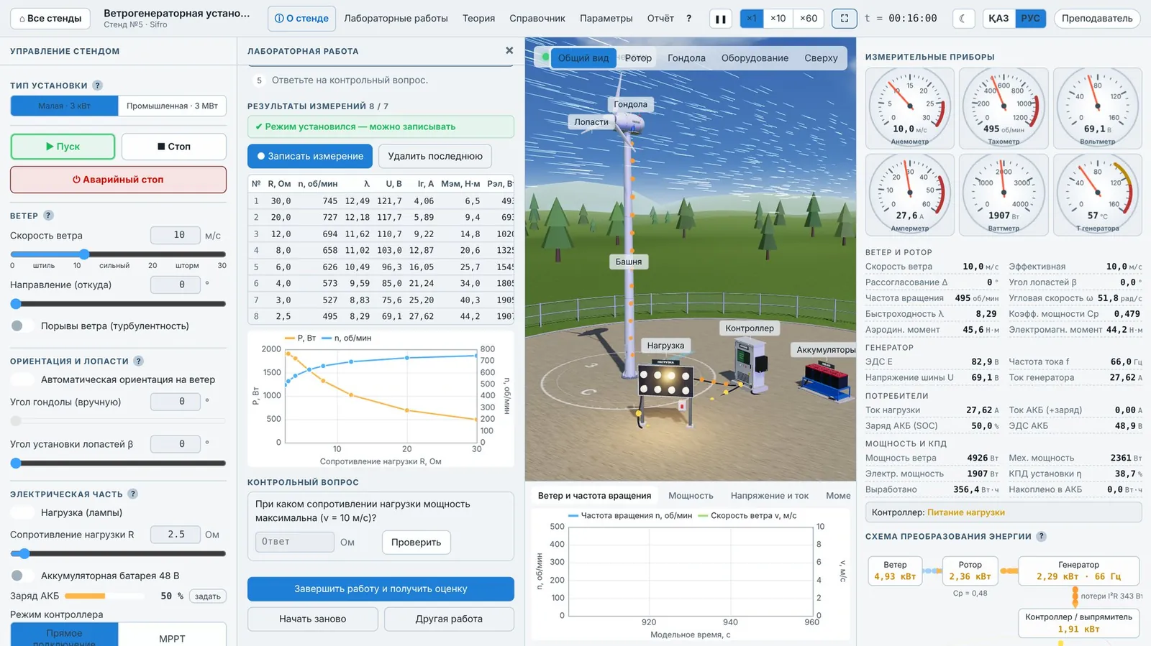
Task: Click the T генератора temperature gauge
Action: 1097,195
